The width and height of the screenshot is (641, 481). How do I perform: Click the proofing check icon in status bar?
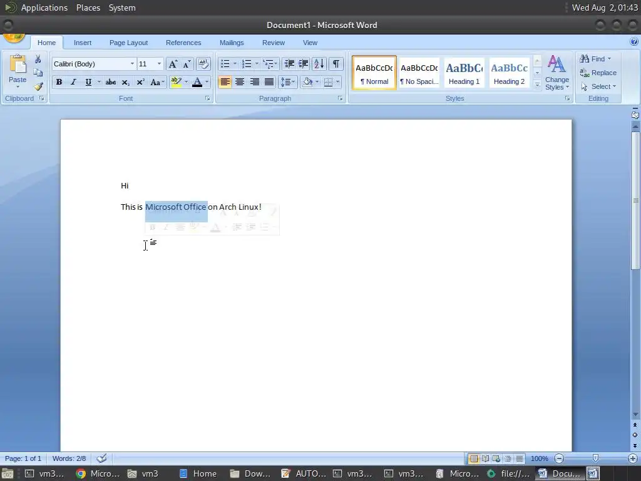click(101, 458)
